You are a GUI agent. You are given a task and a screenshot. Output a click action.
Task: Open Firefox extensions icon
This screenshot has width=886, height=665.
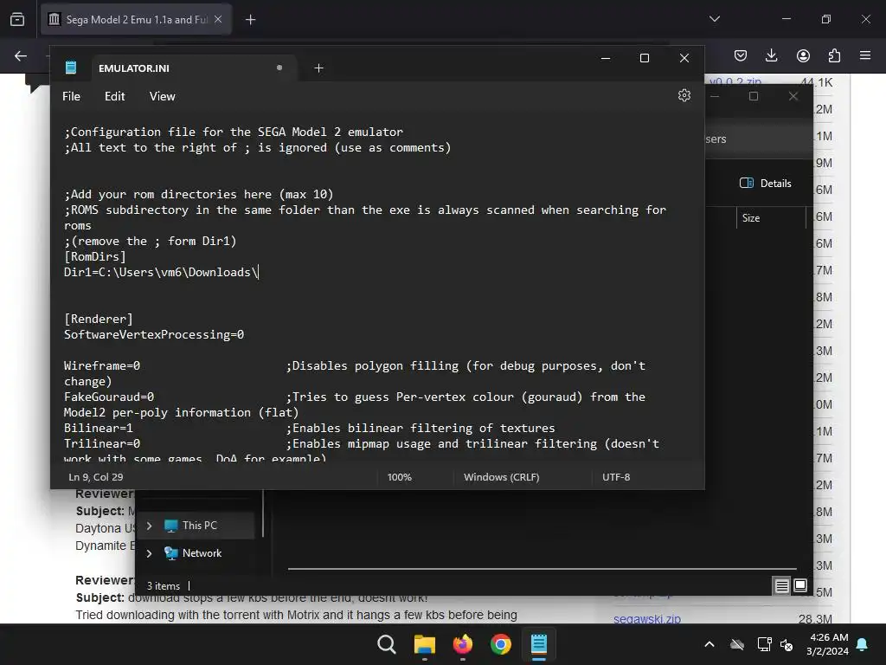pyautogui.click(x=834, y=55)
